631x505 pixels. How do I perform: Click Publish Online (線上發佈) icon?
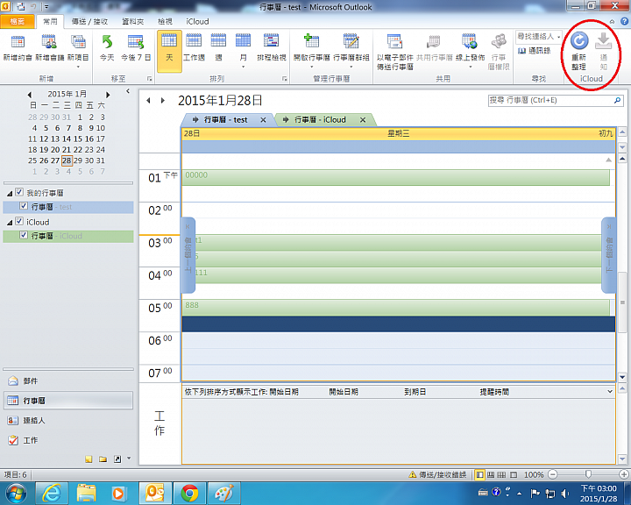470,40
